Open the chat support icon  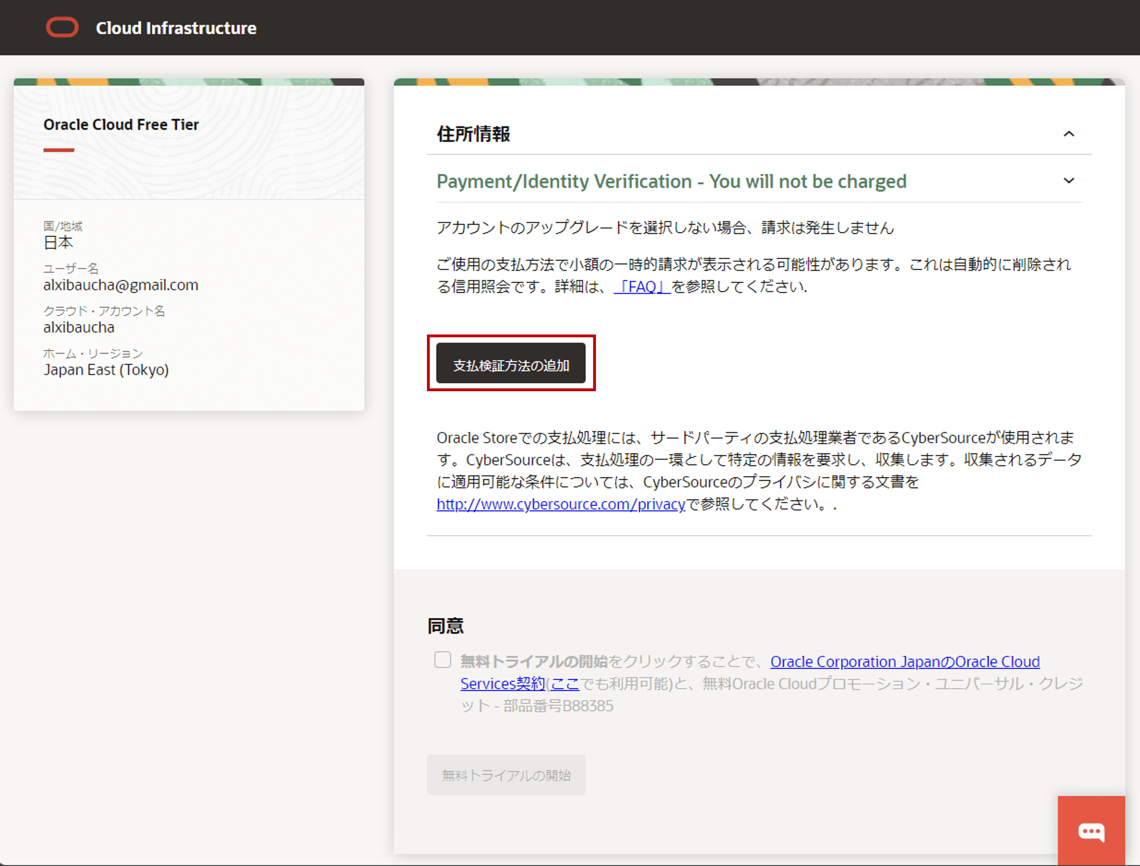coord(1091,831)
